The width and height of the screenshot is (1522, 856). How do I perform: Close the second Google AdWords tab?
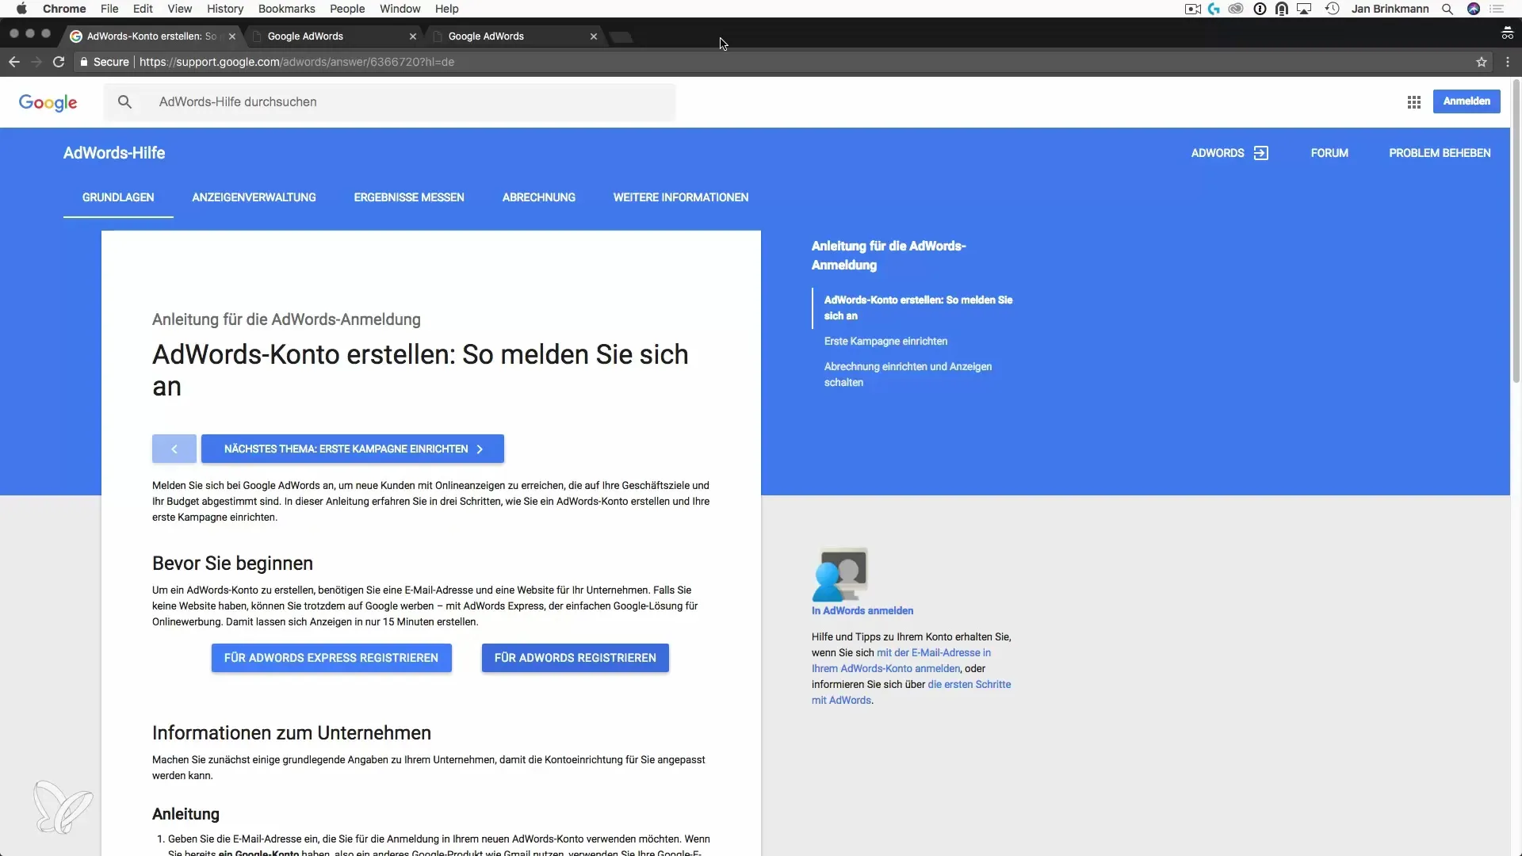[x=413, y=36]
